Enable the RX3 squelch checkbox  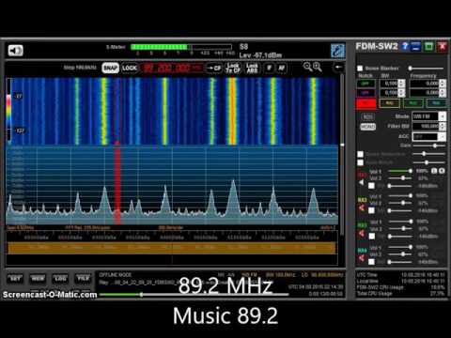371,237
